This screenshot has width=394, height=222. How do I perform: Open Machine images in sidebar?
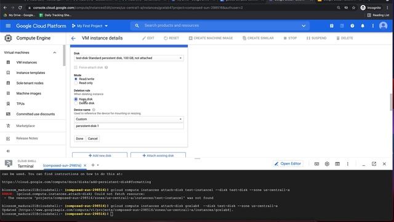tap(29, 93)
